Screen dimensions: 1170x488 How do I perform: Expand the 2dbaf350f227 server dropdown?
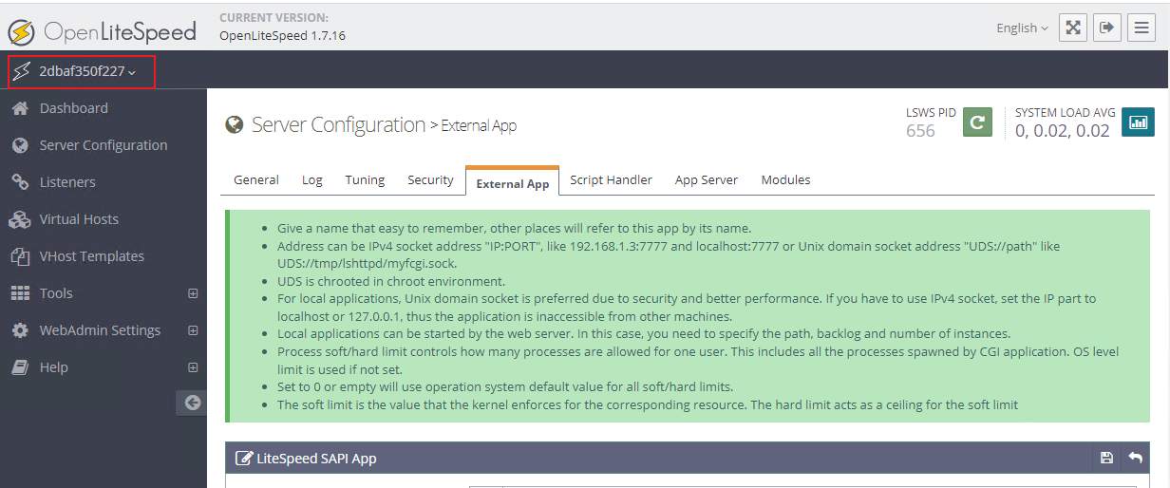click(81, 71)
